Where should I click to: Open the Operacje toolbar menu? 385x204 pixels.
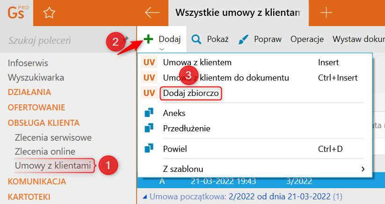[307, 39]
